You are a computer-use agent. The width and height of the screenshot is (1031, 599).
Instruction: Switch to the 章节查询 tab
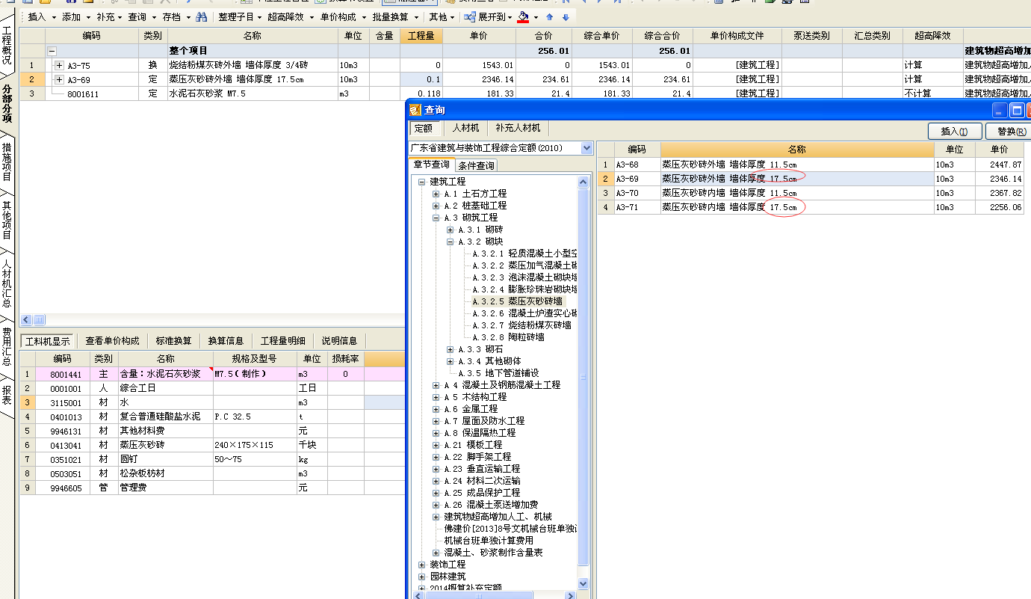432,165
